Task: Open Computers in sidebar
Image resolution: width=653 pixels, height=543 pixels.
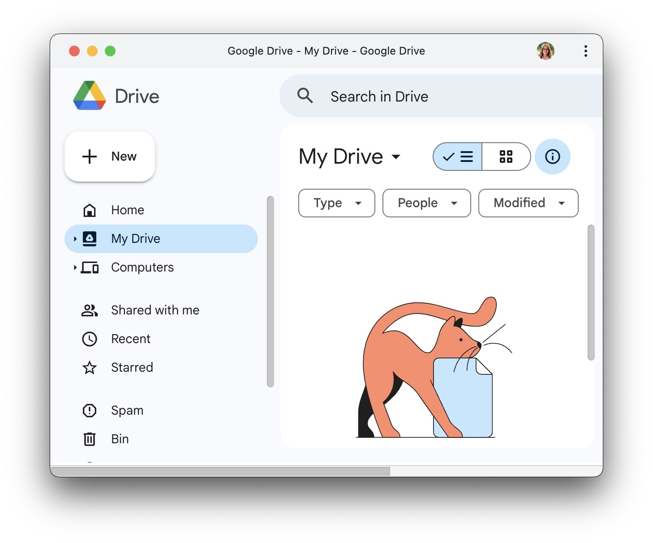Action: pyautogui.click(x=161, y=267)
